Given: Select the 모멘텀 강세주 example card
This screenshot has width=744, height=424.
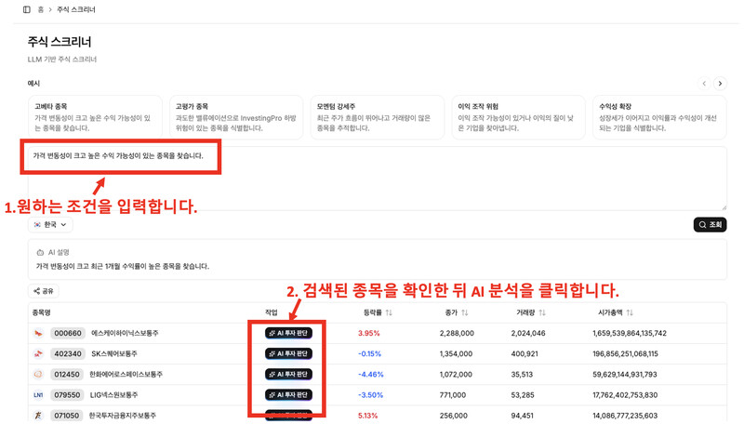Looking at the screenshot, I should coord(378,117).
